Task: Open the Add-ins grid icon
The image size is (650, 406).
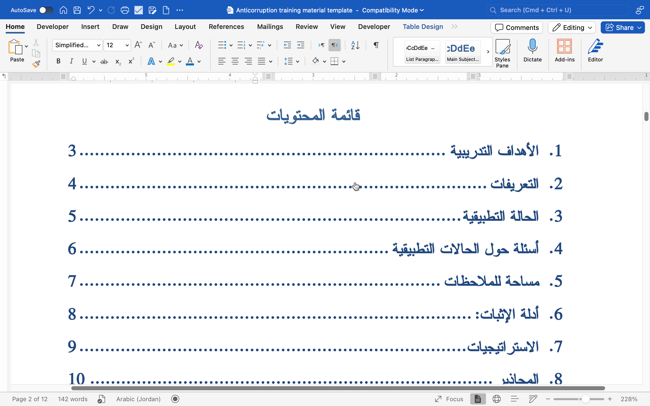Action: [x=564, y=50]
